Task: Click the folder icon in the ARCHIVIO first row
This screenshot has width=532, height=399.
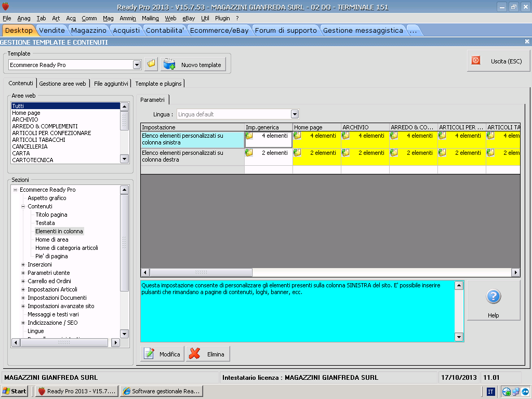Action: (346, 136)
